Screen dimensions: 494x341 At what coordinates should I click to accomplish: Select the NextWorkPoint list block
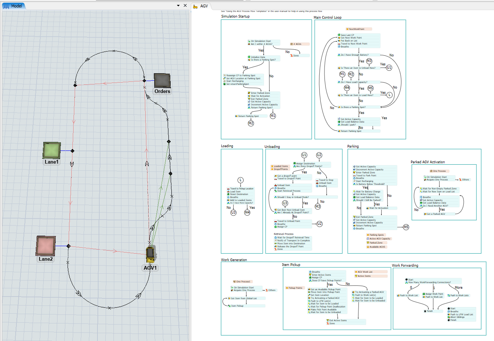[358, 29]
